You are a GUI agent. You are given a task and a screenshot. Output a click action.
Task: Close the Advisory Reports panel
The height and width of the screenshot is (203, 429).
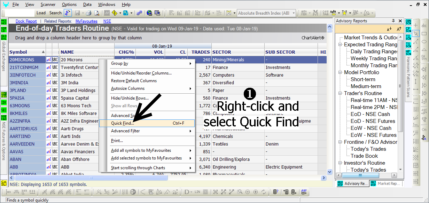(400, 21)
